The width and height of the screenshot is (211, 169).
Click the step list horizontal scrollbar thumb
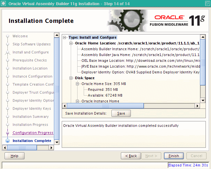point(22,148)
